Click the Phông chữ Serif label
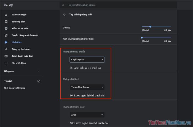Image resolution: width=193 pixels, height=127 pixels. point(71,79)
